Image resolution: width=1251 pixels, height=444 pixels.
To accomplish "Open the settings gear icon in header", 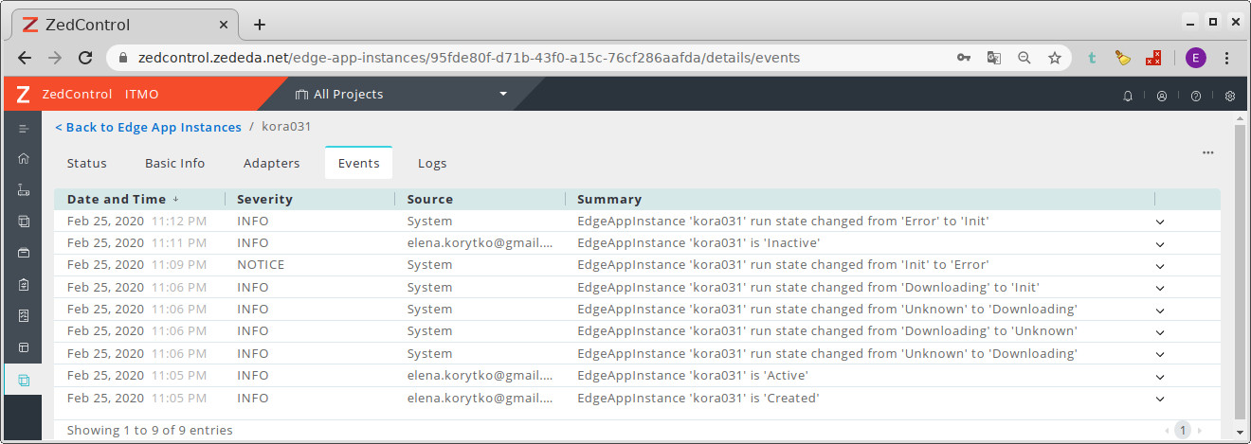I will 1230,96.
